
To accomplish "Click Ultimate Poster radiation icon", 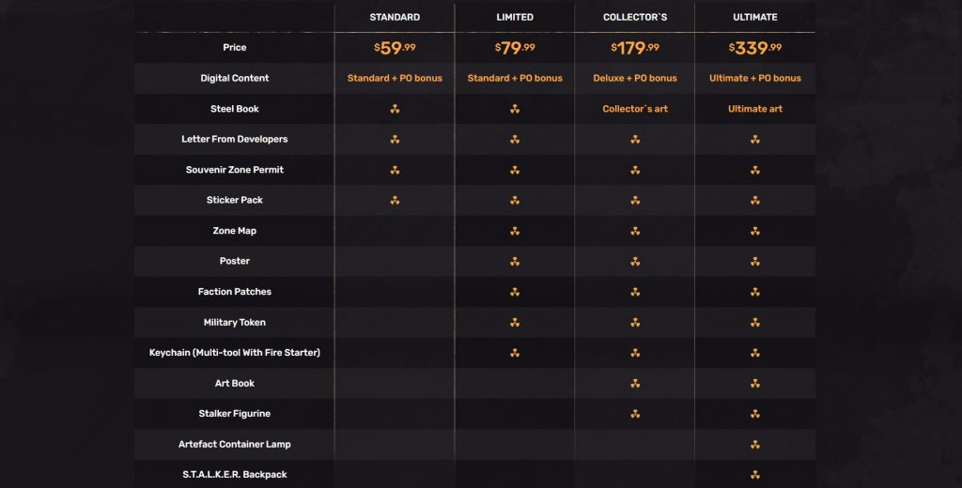I will click(755, 261).
